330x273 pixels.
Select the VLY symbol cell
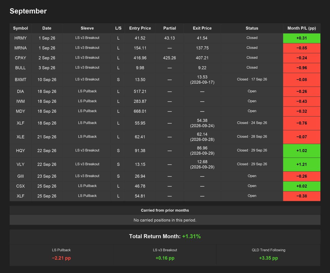click(21, 164)
